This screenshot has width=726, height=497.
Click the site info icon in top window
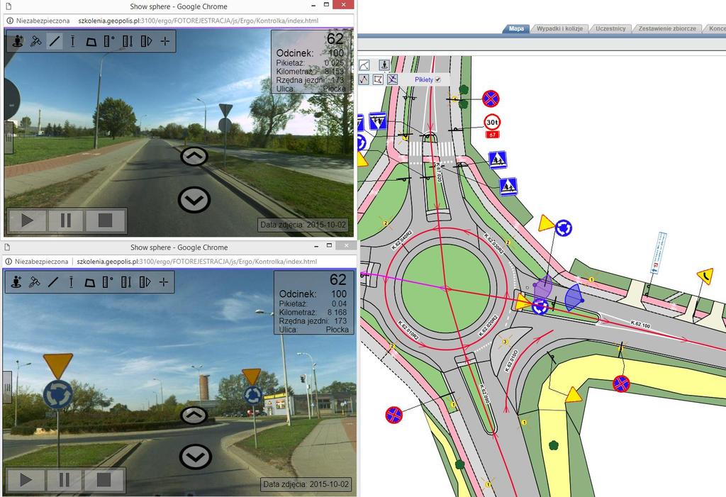(x=10, y=21)
